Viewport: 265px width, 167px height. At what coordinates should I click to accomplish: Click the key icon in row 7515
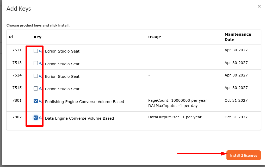click(41, 89)
